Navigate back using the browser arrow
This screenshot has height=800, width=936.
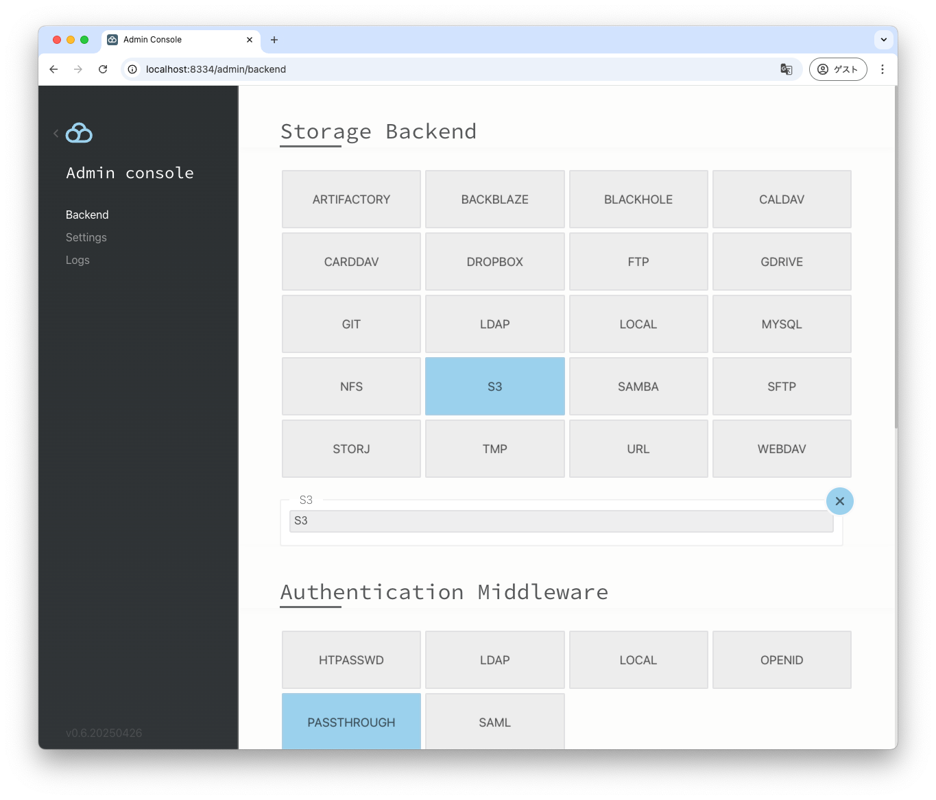[53, 69]
